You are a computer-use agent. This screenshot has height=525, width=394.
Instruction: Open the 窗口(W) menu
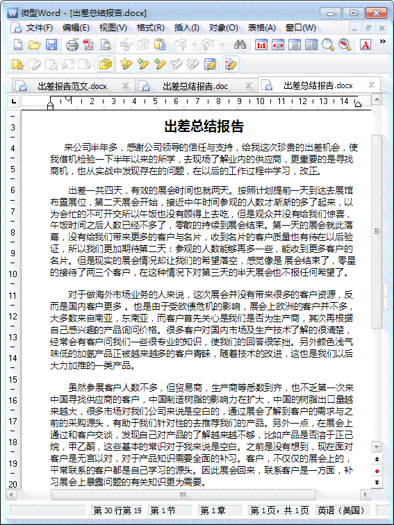[x=300, y=28]
